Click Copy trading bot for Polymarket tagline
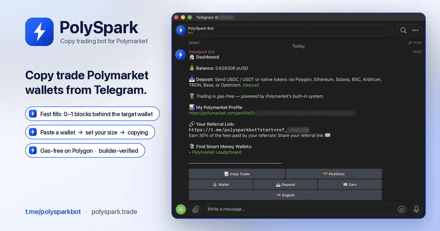Viewport: 440px width, 231px height. [x=104, y=41]
